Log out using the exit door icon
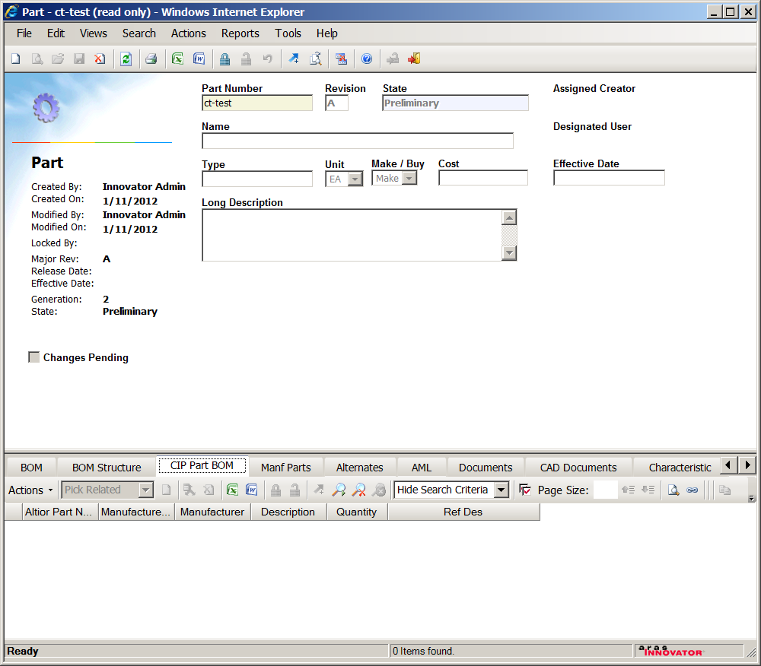 tap(413, 59)
